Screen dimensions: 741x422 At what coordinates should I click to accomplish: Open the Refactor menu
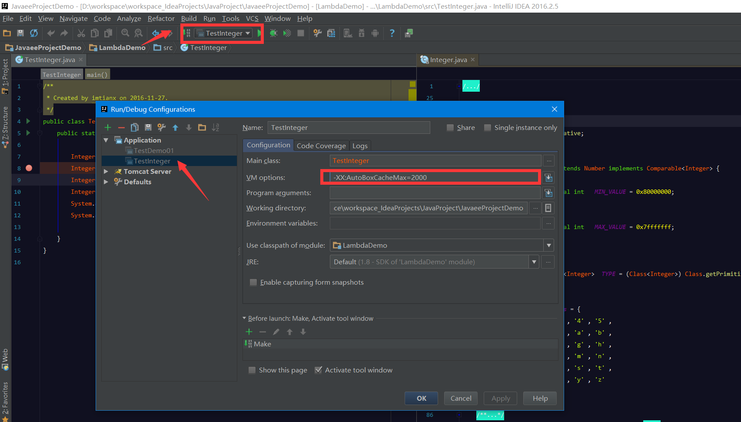(x=161, y=18)
